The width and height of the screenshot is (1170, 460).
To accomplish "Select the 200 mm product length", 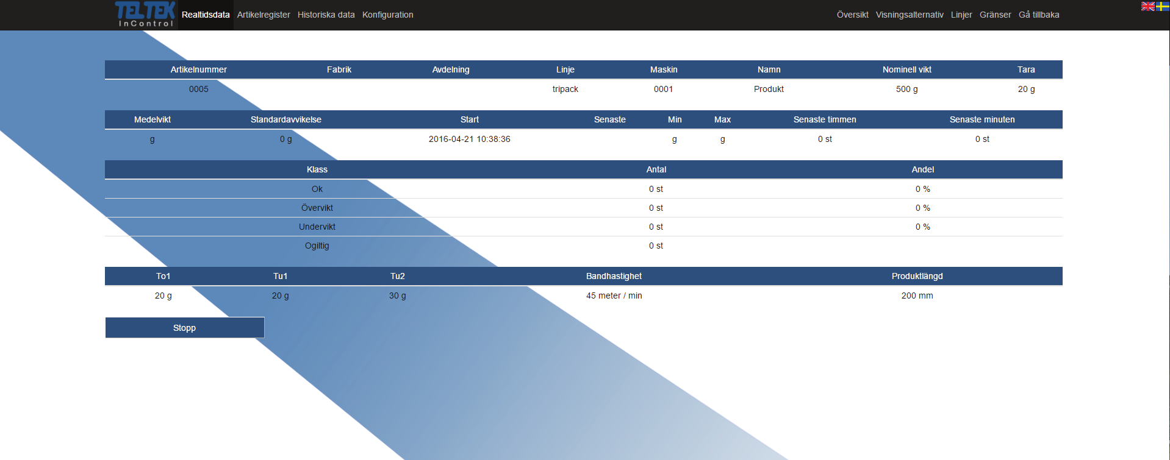I will (x=917, y=295).
